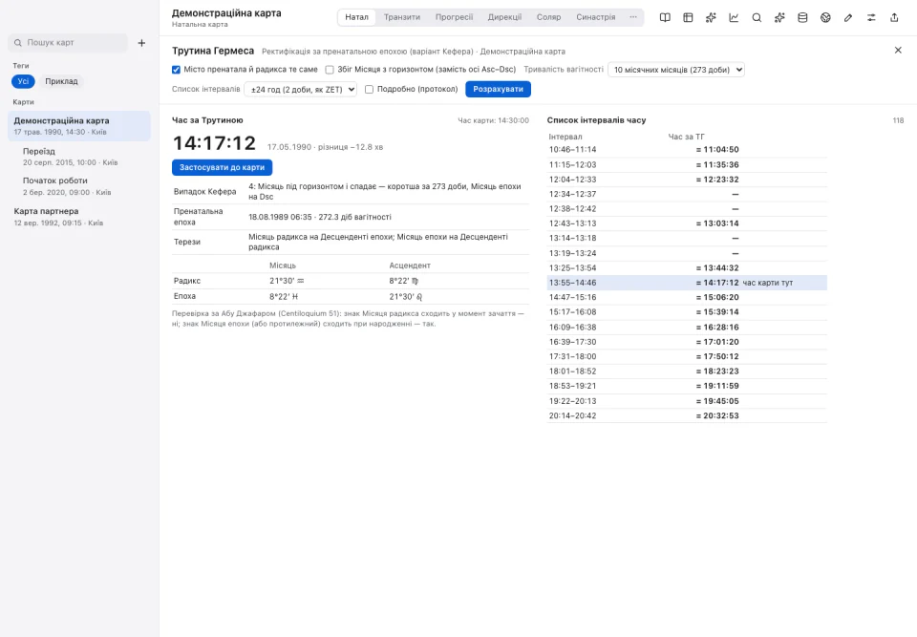Open the 'Тривалість вагітності' dropdown
The width and height of the screenshot is (917, 637).
point(676,70)
